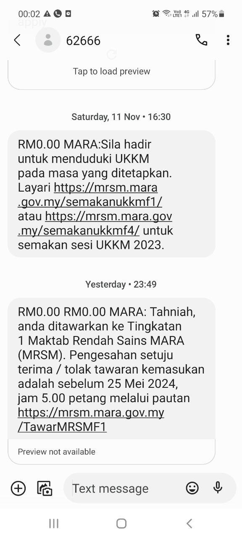Open the TawarMRSMF1 link
242x539 pixels.
91,419
